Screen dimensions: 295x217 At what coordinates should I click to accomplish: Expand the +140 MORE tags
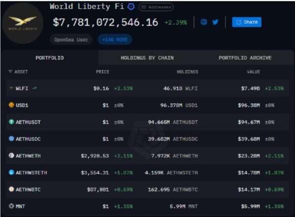coord(115,40)
